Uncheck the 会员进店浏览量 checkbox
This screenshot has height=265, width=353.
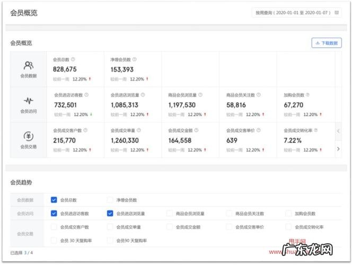point(110,214)
